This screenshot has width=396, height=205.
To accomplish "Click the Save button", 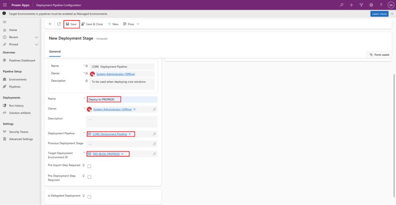I will coord(71,24).
